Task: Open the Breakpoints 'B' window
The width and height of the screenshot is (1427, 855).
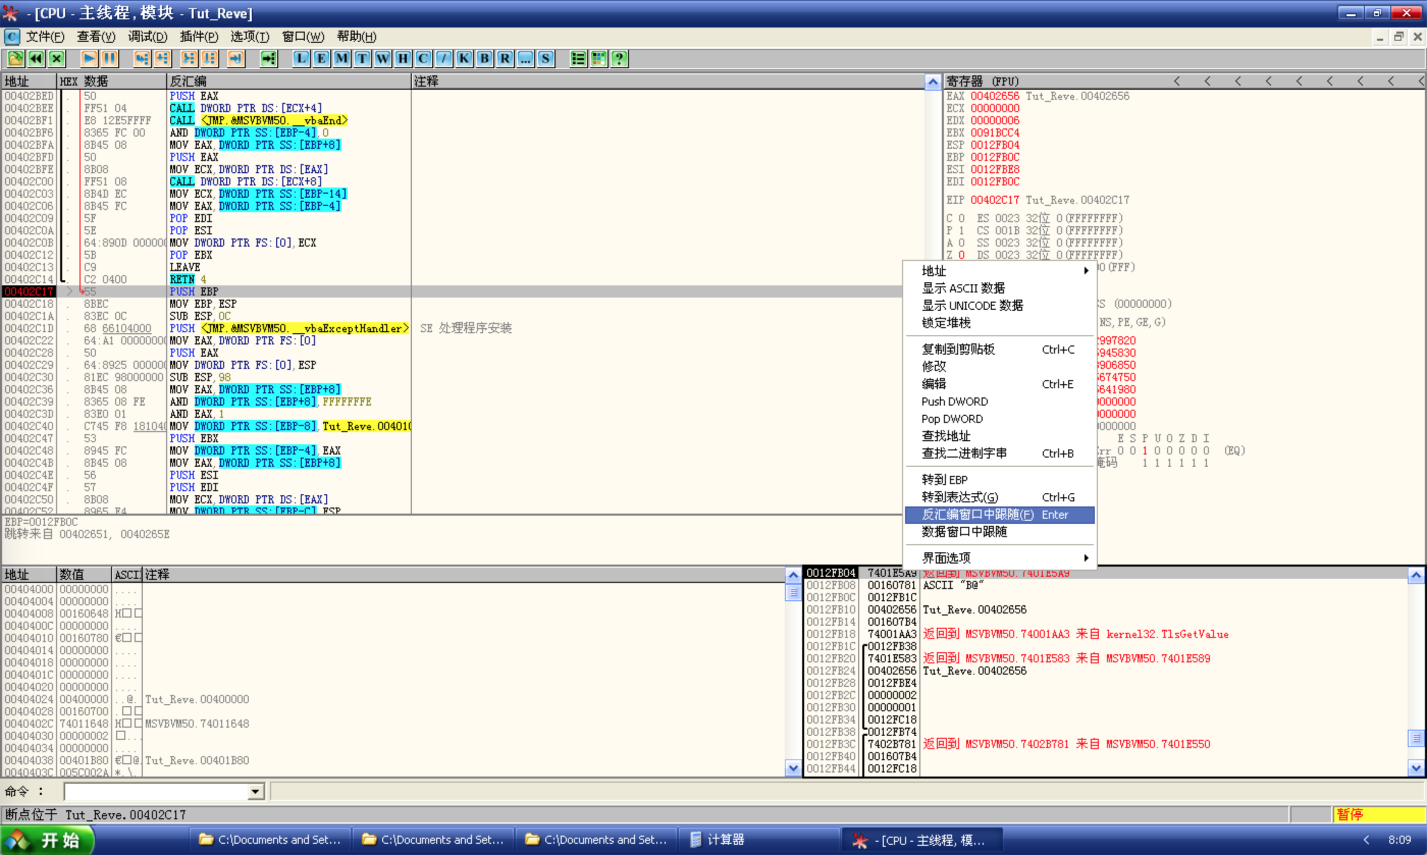Action: tap(485, 59)
